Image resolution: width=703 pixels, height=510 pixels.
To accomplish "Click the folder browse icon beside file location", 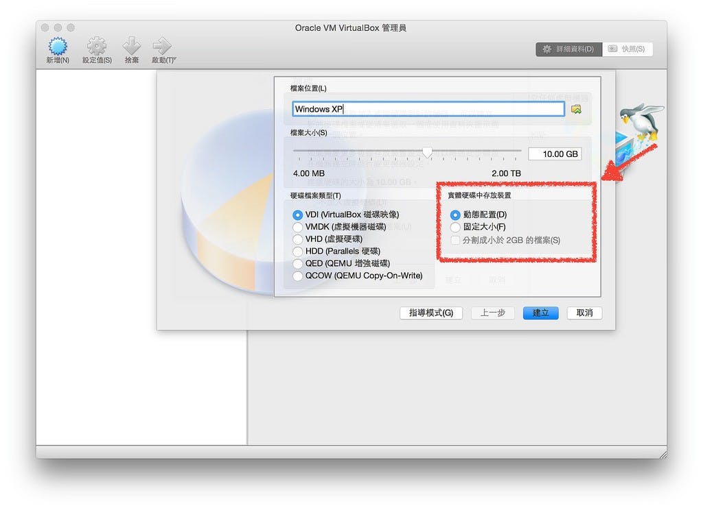I will tap(576, 109).
